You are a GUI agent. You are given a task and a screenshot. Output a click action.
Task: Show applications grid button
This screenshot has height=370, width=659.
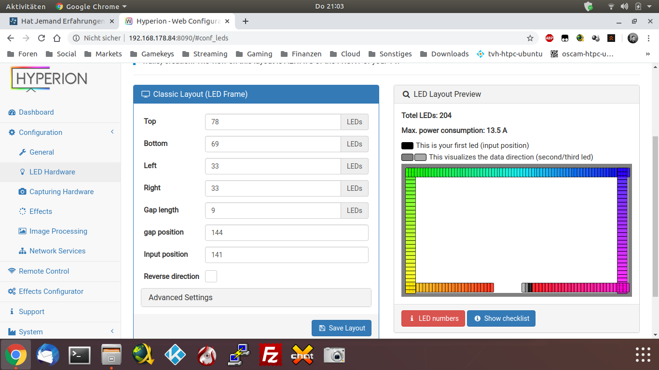pyautogui.click(x=643, y=355)
